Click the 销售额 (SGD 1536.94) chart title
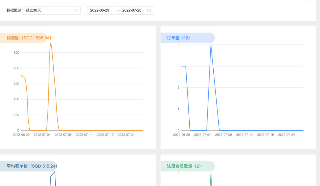 click(x=29, y=38)
